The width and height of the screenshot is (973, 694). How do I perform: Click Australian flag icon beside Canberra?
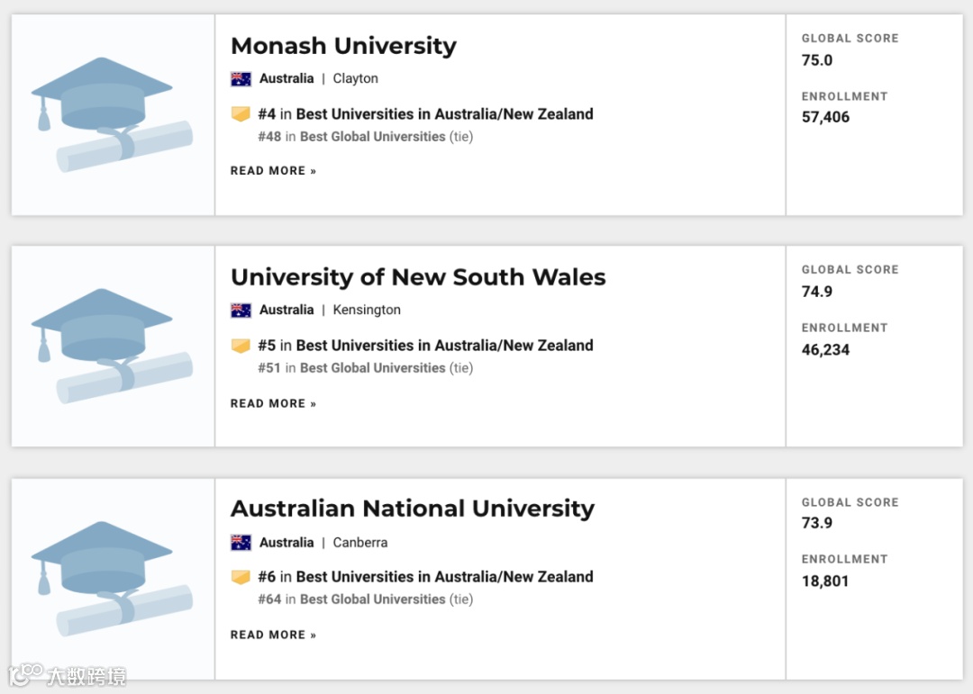tap(241, 543)
